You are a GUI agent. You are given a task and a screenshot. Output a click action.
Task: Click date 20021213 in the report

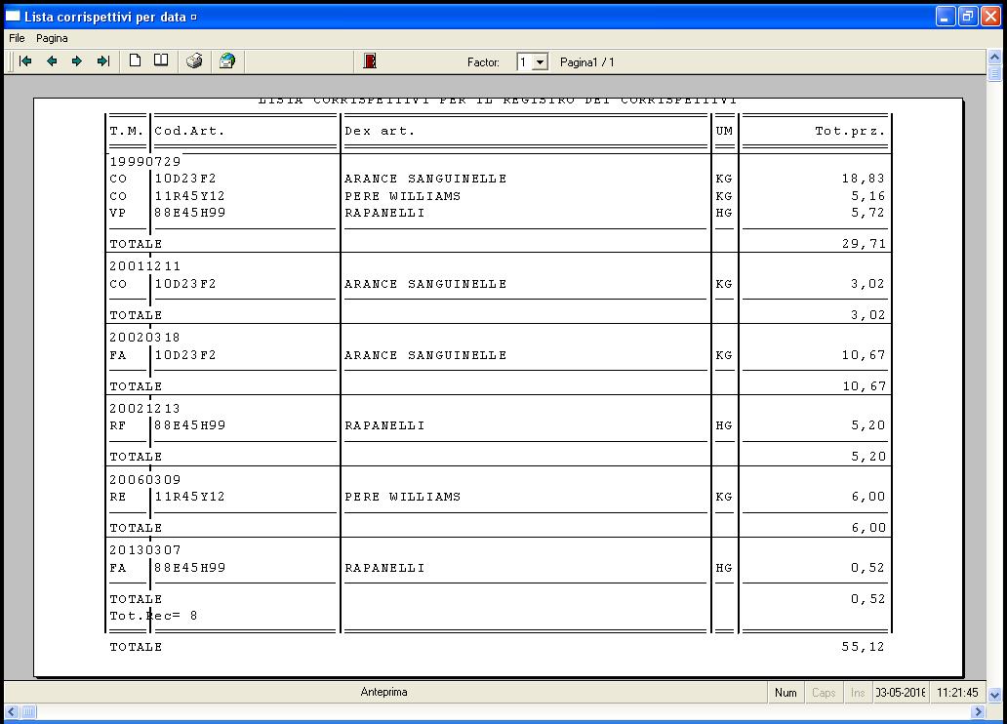pos(144,409)
